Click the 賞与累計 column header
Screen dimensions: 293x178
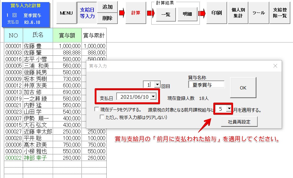tap(94, 35)
